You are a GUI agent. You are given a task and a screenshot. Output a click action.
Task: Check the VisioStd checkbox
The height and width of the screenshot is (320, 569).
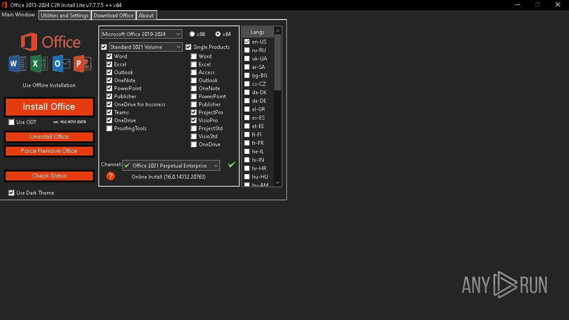tap(194, 136)
